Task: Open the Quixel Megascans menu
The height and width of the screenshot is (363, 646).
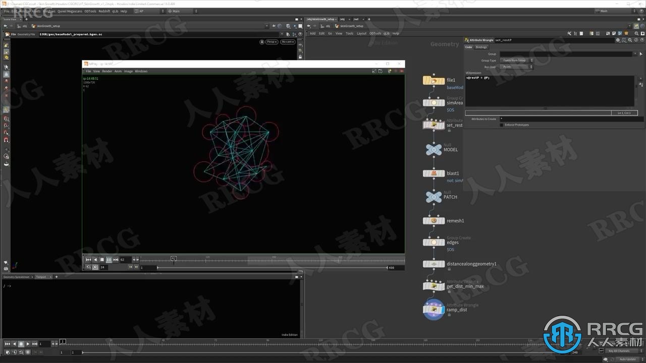Action: tap(70, 11)
